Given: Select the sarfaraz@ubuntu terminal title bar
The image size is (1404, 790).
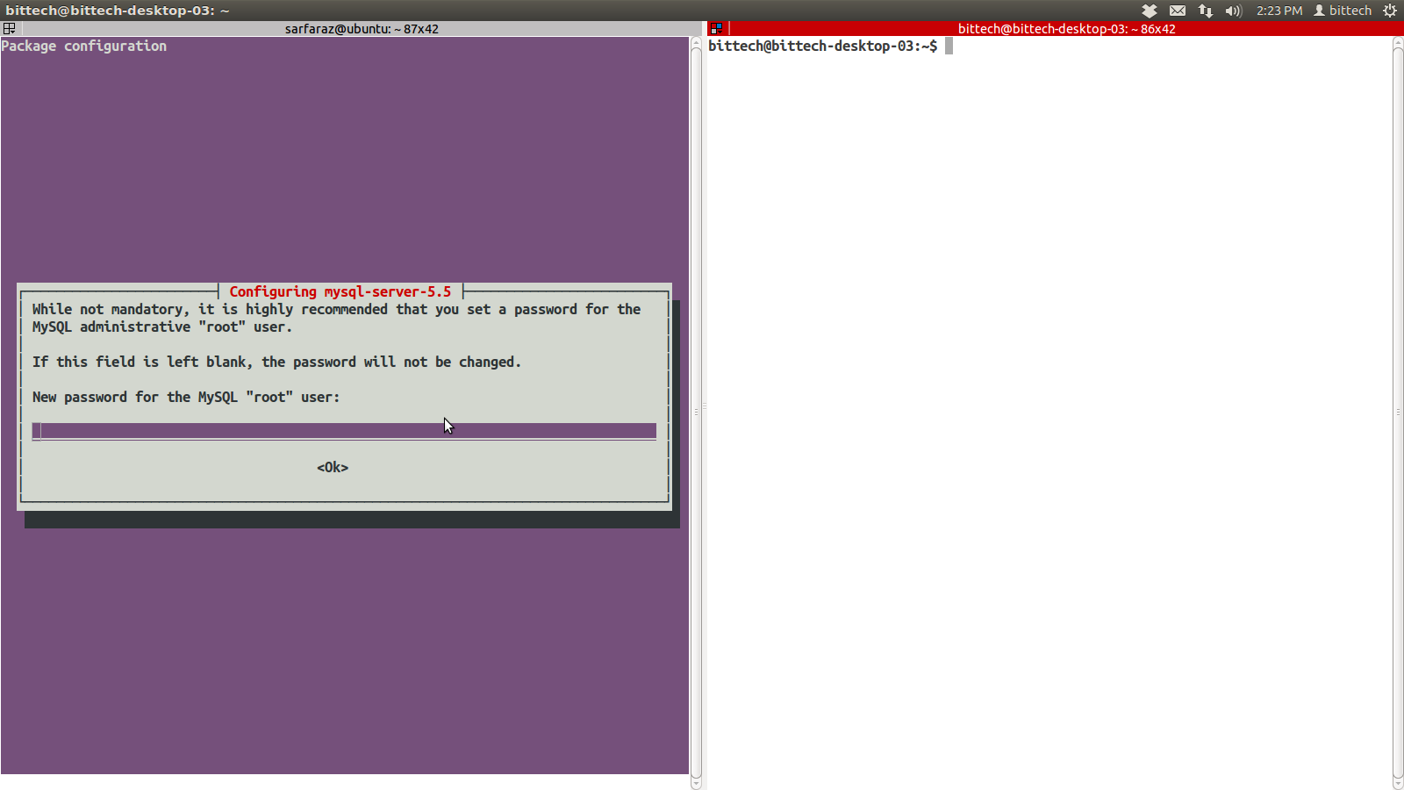Looking at the screenshot, I should click(362, 28).
